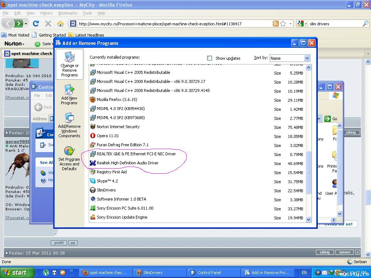Click the Realtek High Definition Audio Driver icon

click(x=93, y=163)
